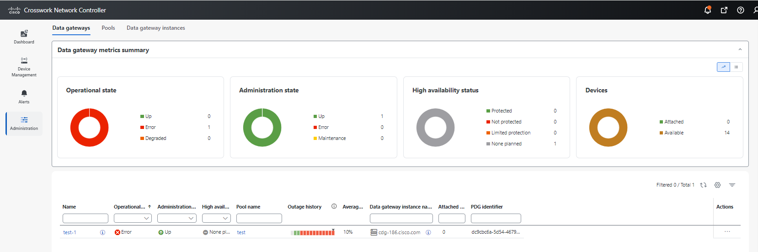Click the PDG identifier filter field

[x=496, y=218]
